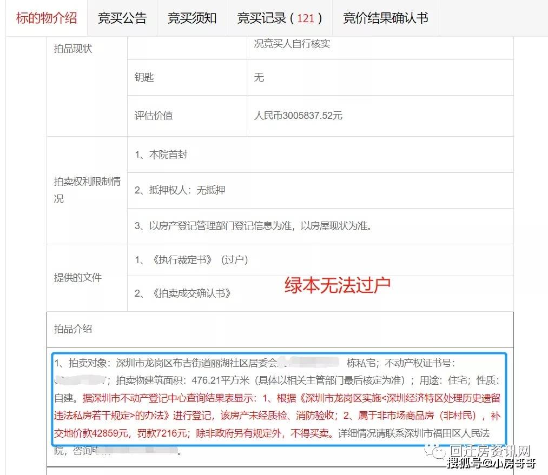Click the red 绿本无法过户 annotation
This screenshot has width=548, height=475.
pyautogui.click(x=337, y=285)
